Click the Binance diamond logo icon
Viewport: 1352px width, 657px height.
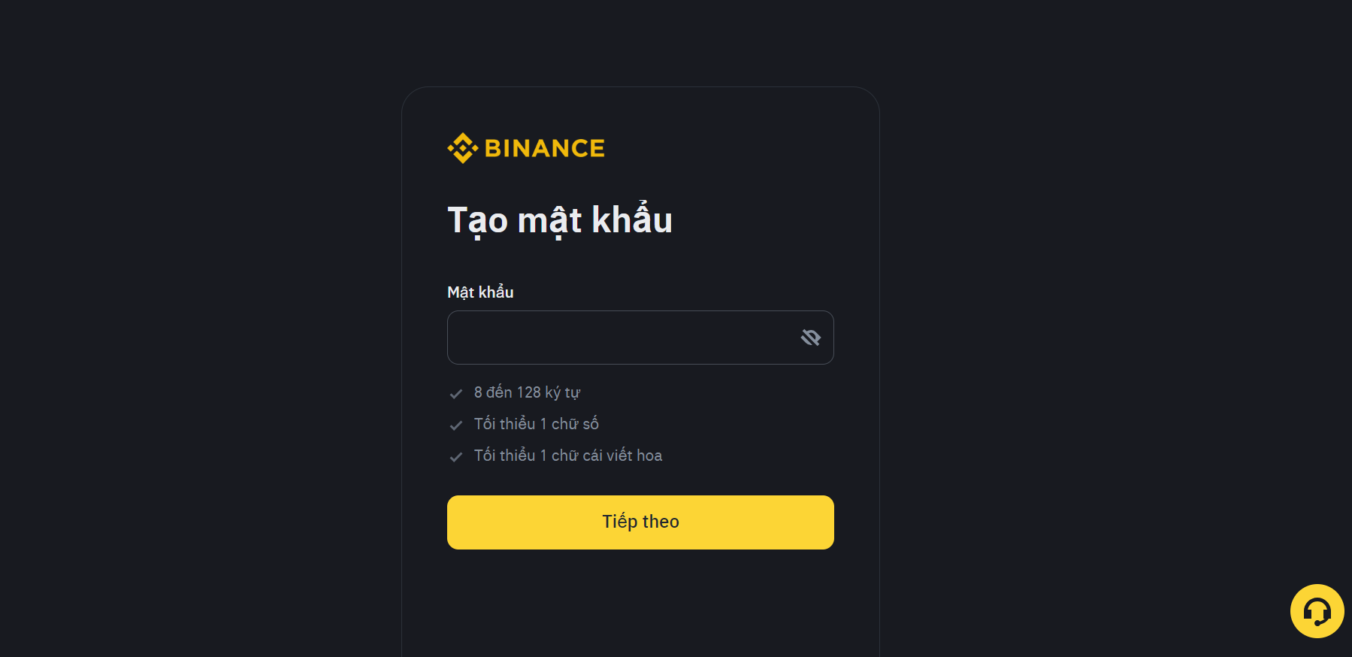(x=462, y=148)
